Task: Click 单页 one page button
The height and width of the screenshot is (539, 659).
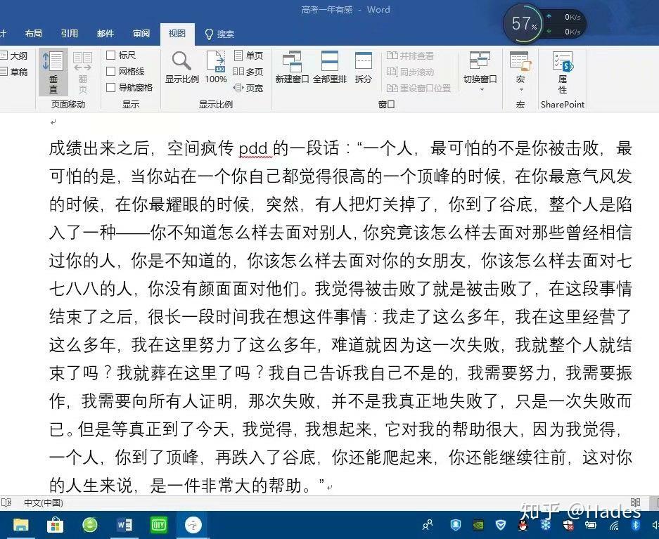Action: click(248, 56)
